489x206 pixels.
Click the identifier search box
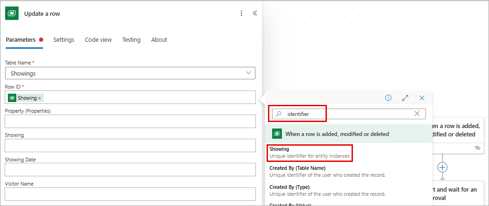pyautogui.click(x=349, y=114)
